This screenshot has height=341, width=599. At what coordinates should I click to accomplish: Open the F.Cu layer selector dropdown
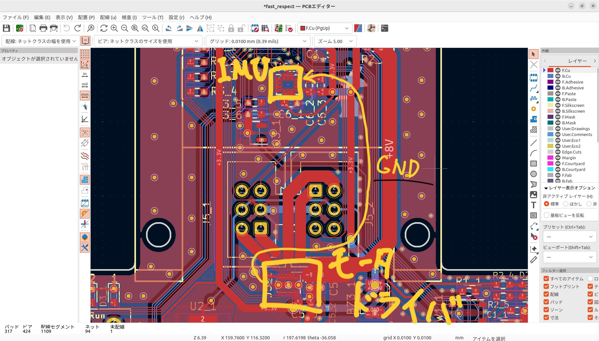click(x=325, y=28)
